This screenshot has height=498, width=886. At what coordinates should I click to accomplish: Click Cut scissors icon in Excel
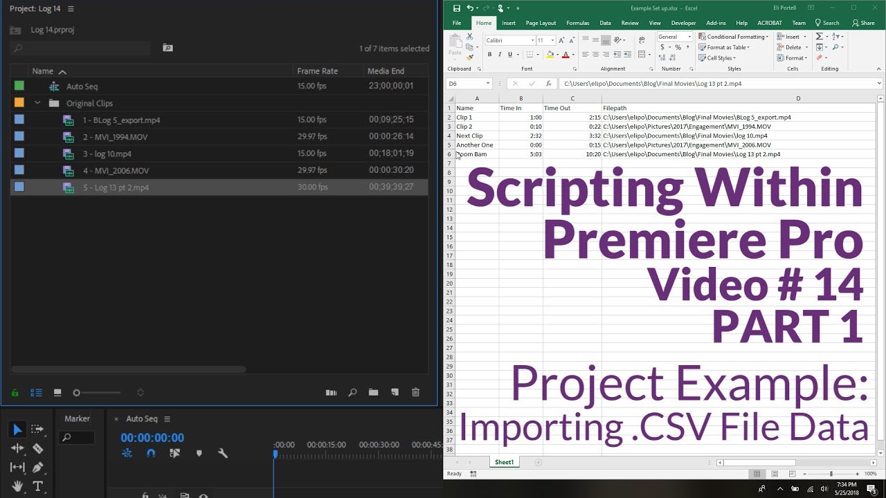tap(469, 36)
